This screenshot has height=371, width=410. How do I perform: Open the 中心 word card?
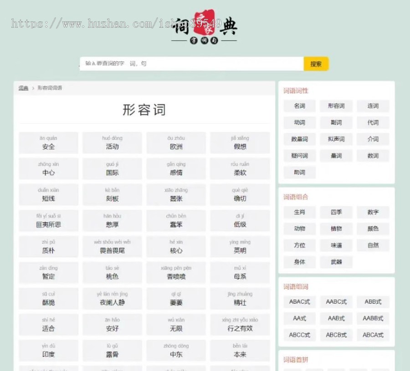[x=49, y=168]
